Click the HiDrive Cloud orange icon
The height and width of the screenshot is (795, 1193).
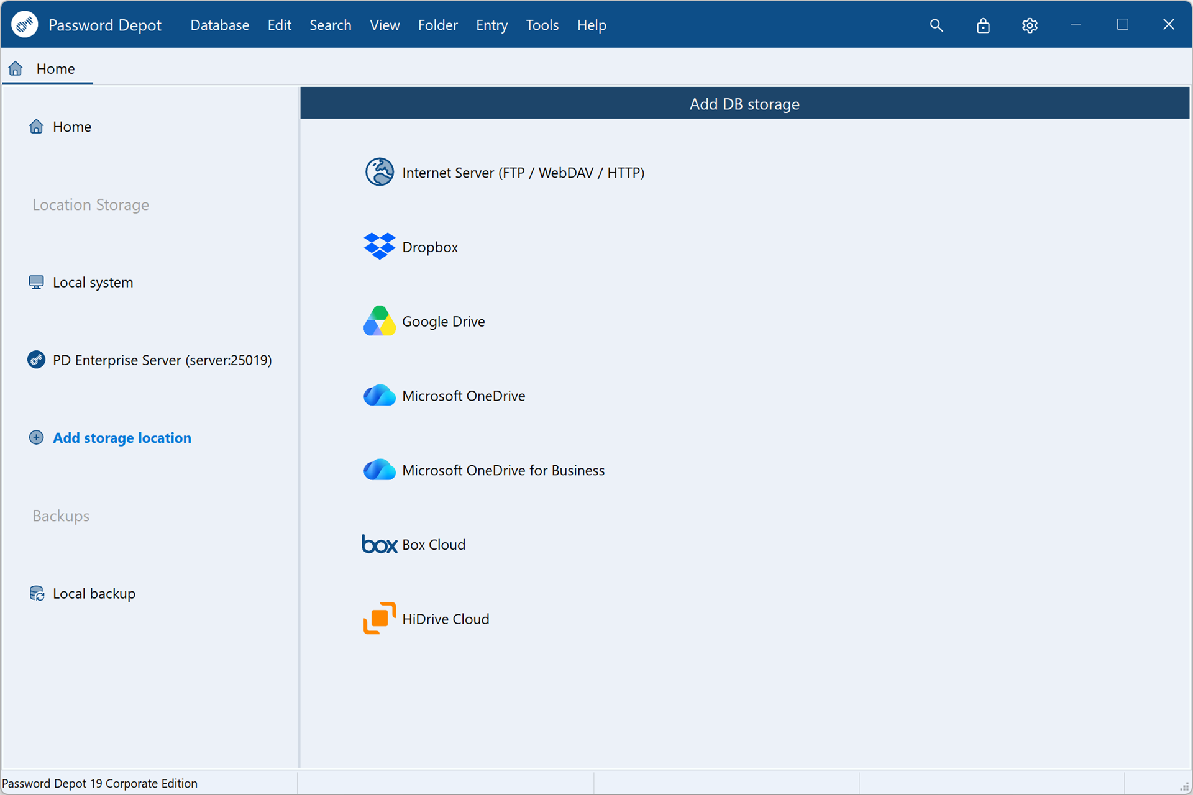[x=379, y=619]
